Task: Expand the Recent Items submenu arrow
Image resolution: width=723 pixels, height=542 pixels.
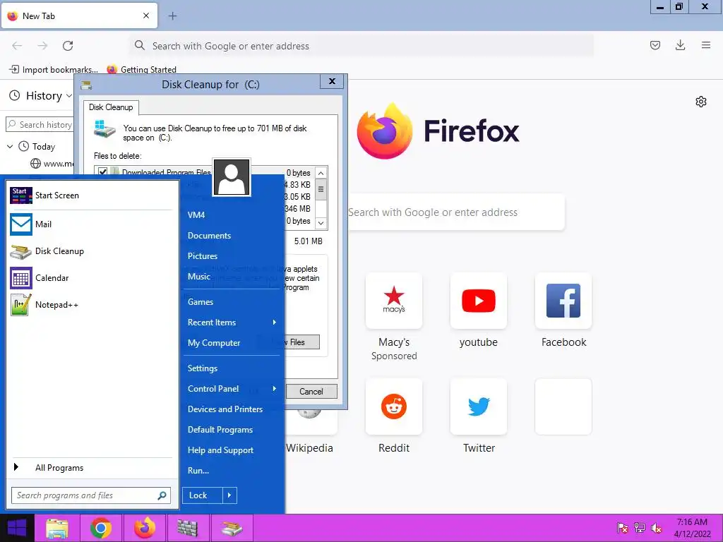Action: coord(275,322)
